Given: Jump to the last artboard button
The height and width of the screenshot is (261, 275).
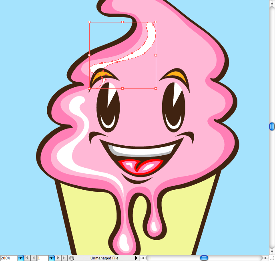Looking at the screenshot, I should tap(64, 258).
